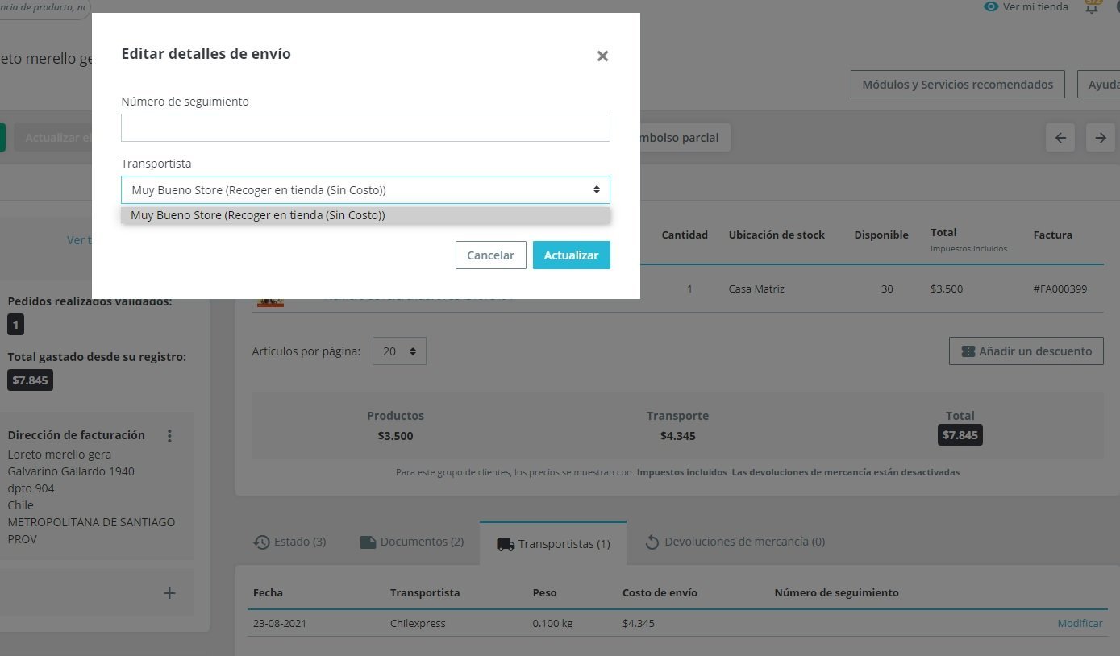Click the Productos $3.500 amount in summary
Image resolution: width=1120 pixels, height=656 pixels.
pyautogui.click(x=395, y=436)
